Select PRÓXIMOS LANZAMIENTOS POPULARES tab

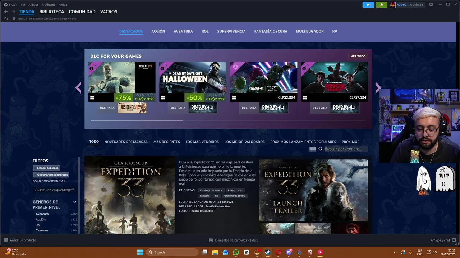(x=303, y=142)
